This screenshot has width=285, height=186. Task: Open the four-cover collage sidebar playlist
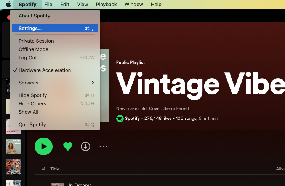tap(13, 167)
